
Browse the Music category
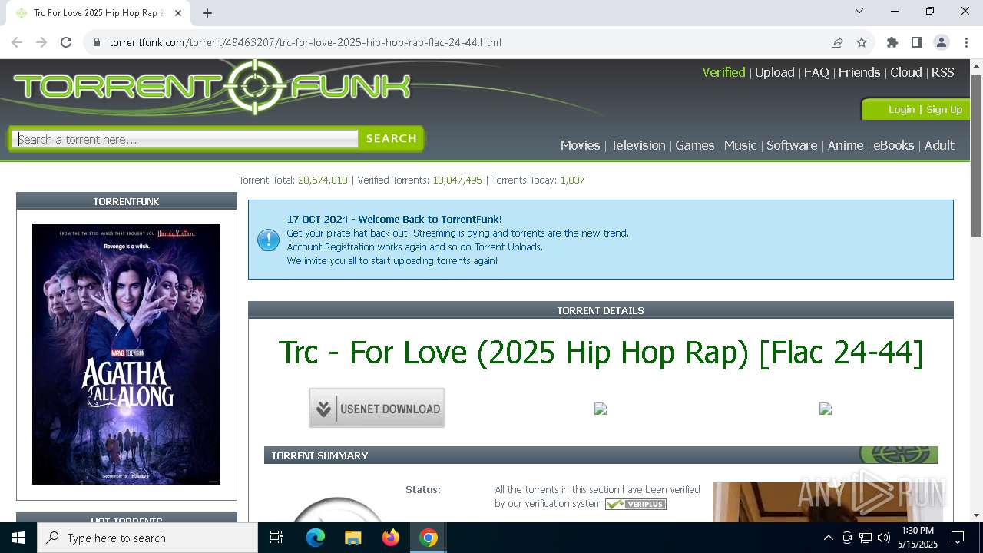point(740,145)
